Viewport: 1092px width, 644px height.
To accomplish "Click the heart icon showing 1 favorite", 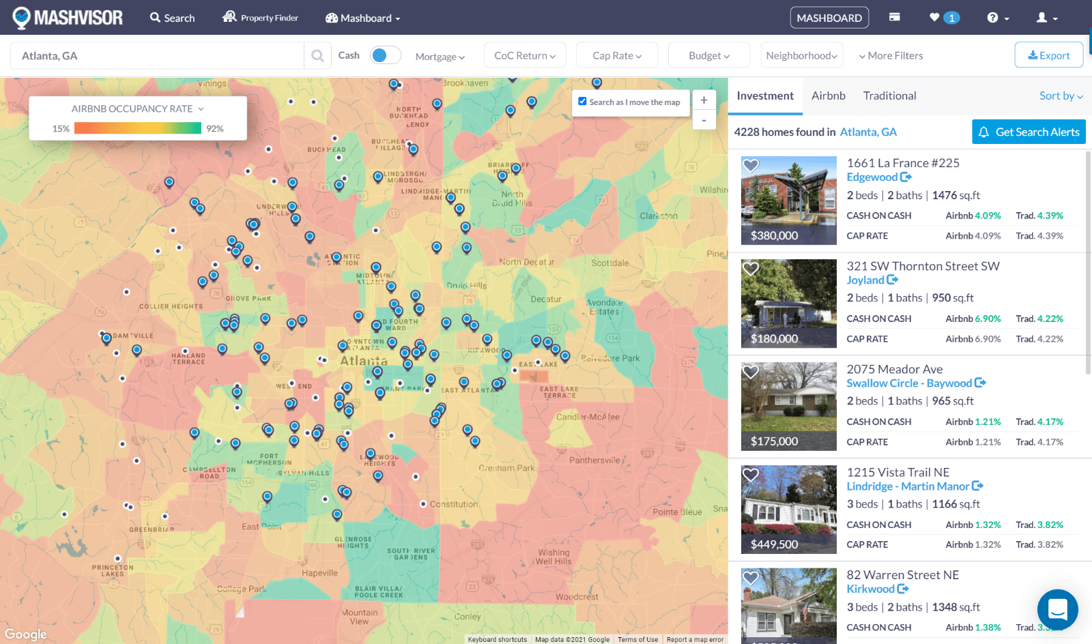I will [943, 17].
